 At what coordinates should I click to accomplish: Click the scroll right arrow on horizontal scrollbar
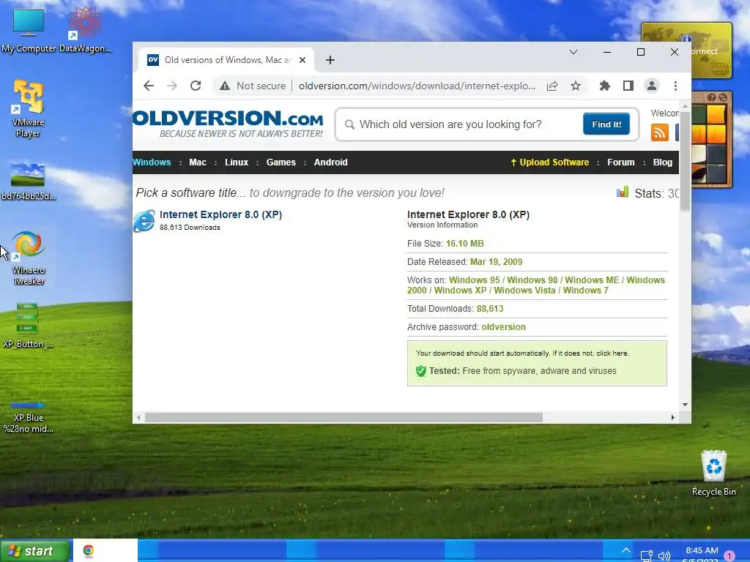(x=673, y=418)
